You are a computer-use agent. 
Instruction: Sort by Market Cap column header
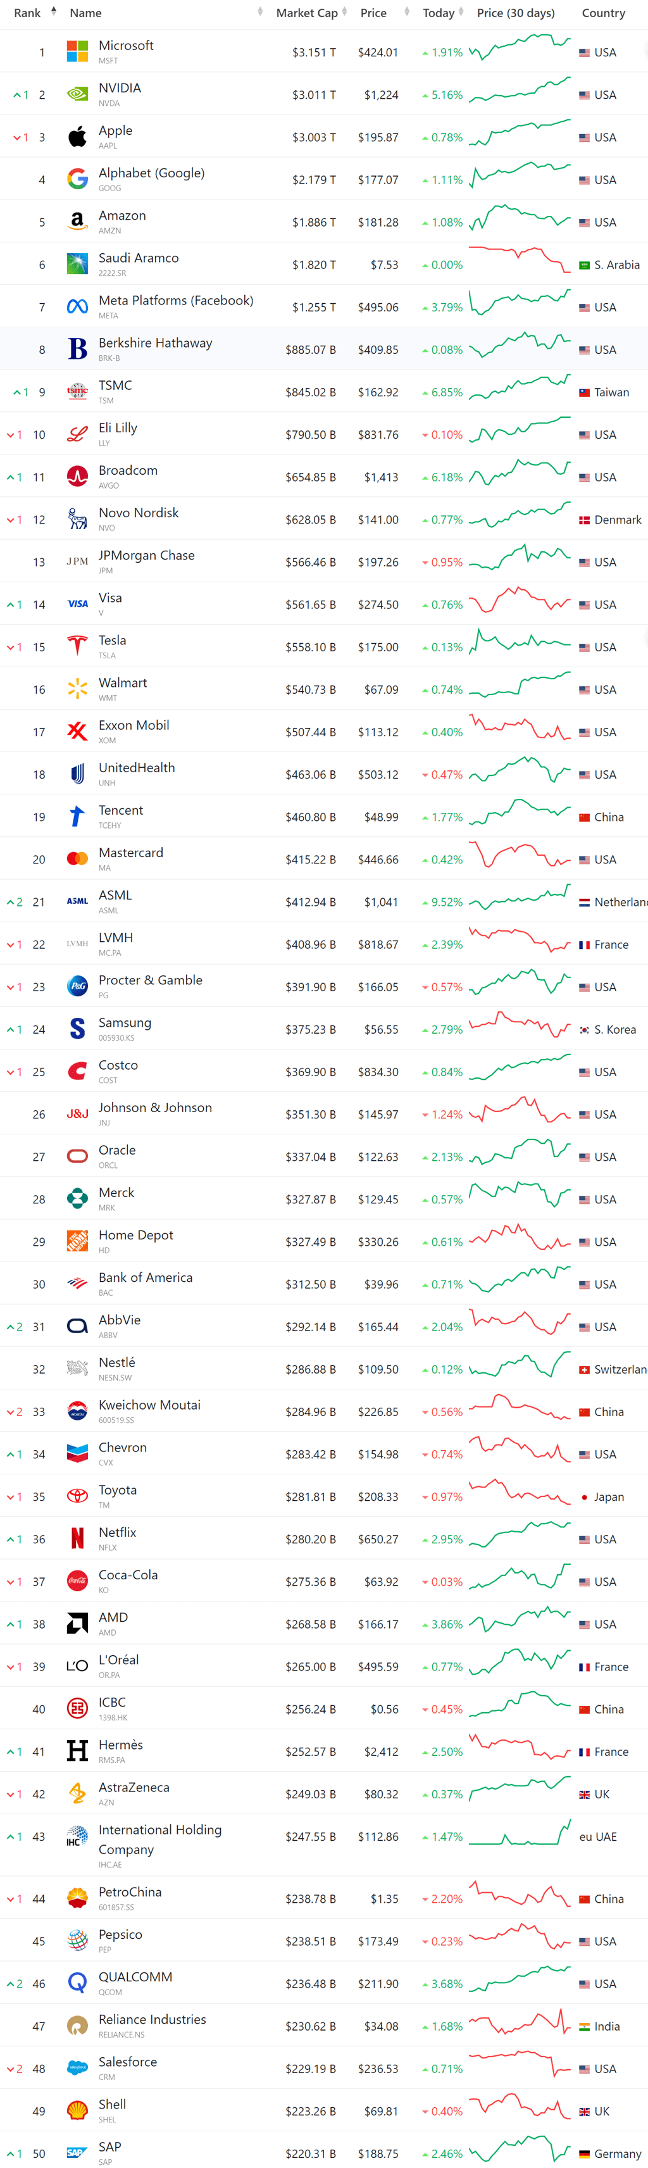[x=307, y=13]
